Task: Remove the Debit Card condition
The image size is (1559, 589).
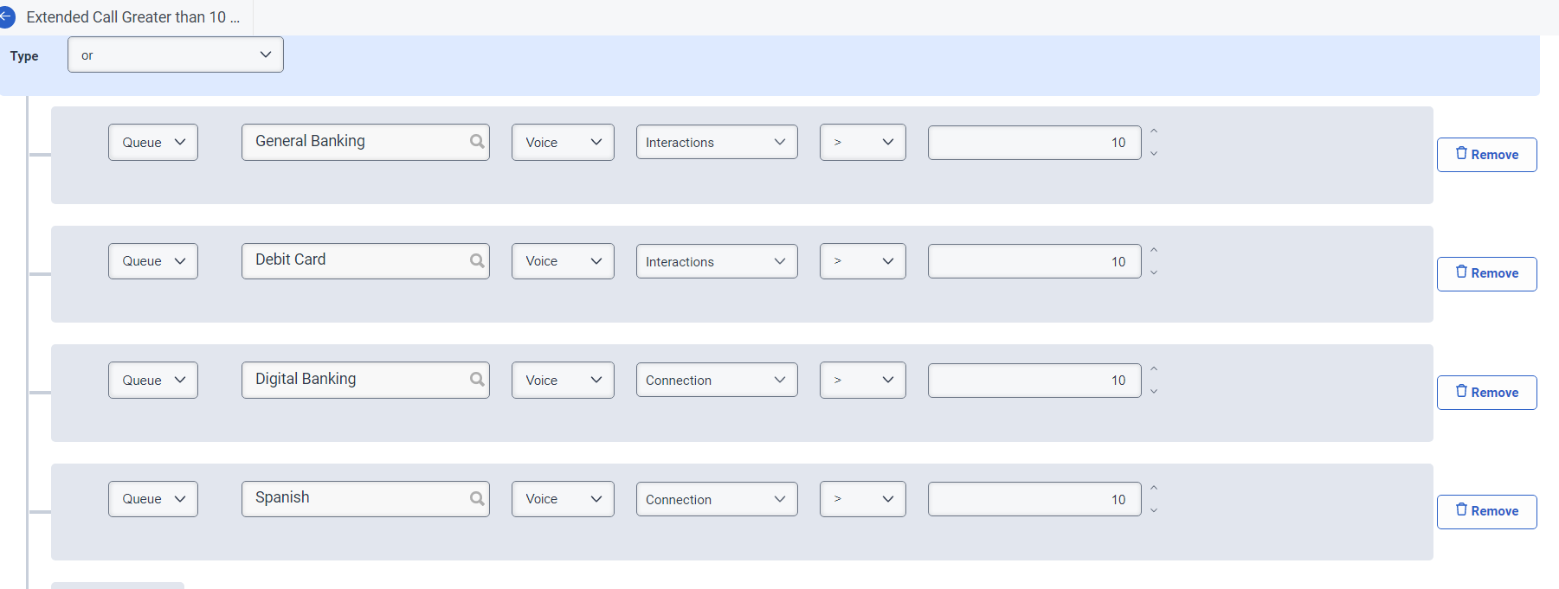Action: pyautogui.click(x=1486, y=273)
